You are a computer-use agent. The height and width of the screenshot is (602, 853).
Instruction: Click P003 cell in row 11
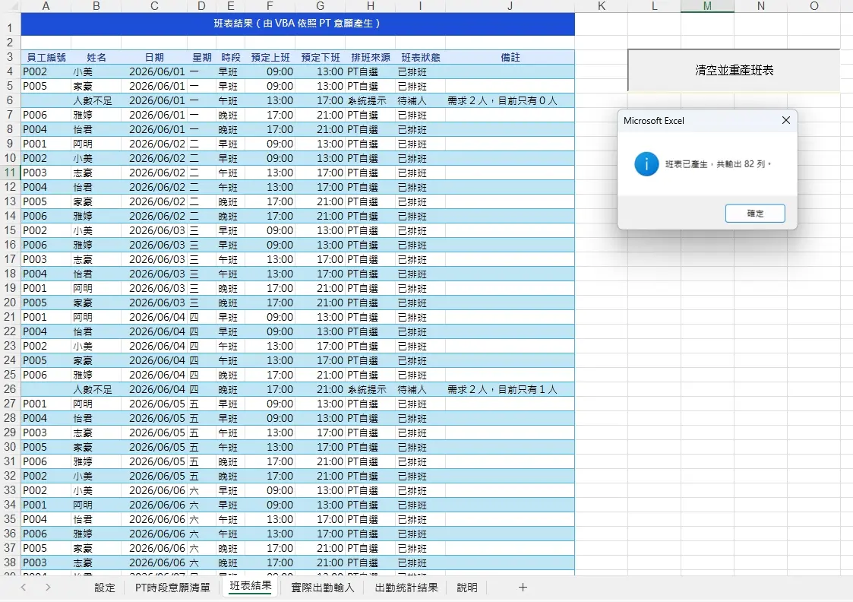(46, 173)
